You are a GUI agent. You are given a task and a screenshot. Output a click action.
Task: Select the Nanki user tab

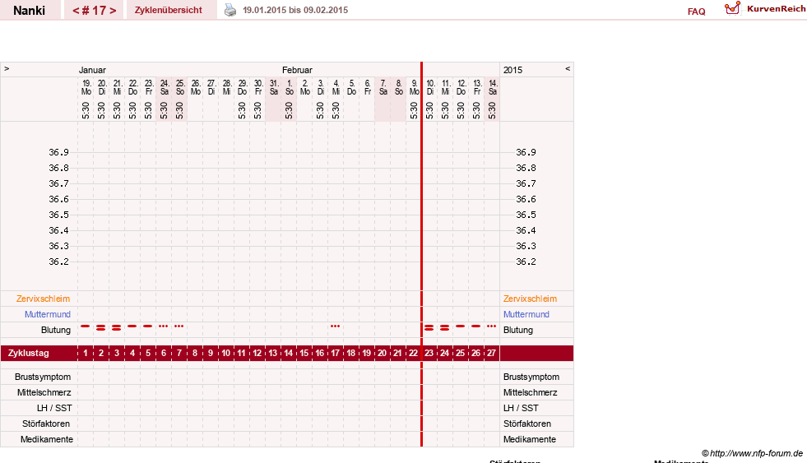pyautogui.click(x=30, y=11)
